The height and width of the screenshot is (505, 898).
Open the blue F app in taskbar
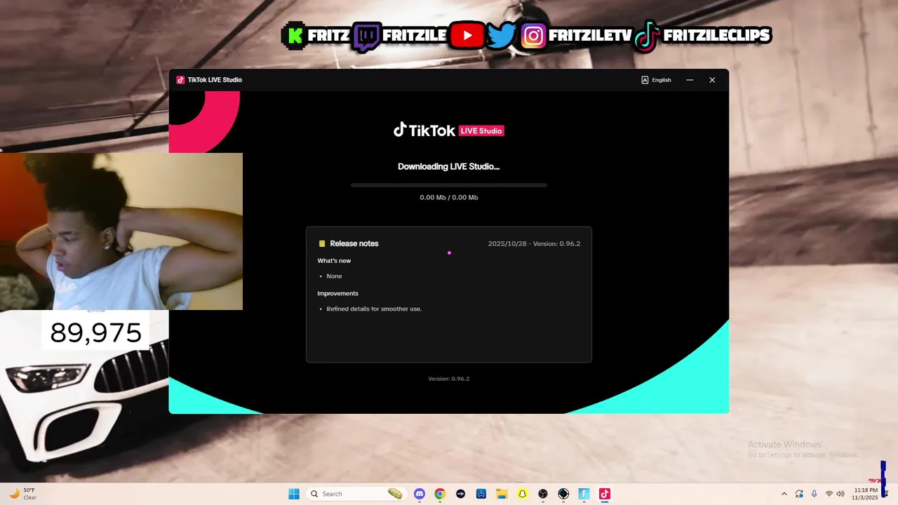pyautogui.click(x=584, y=494)
